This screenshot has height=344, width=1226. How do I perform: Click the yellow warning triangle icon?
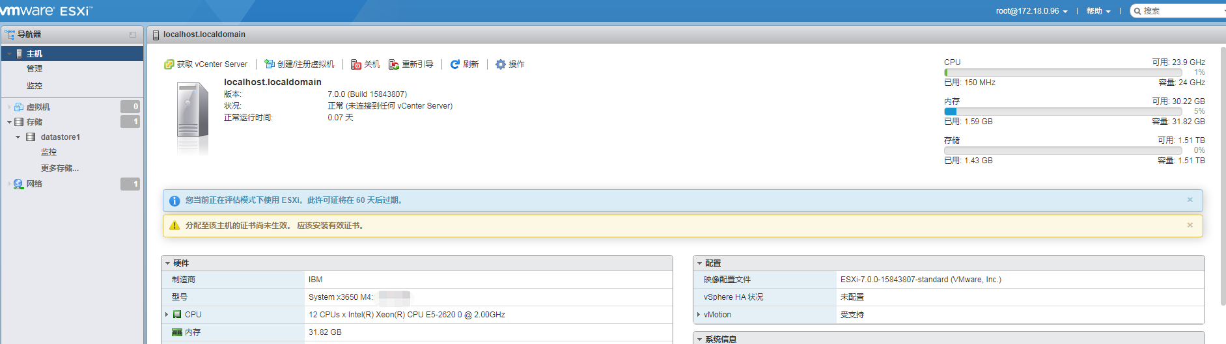pos(174,226)
